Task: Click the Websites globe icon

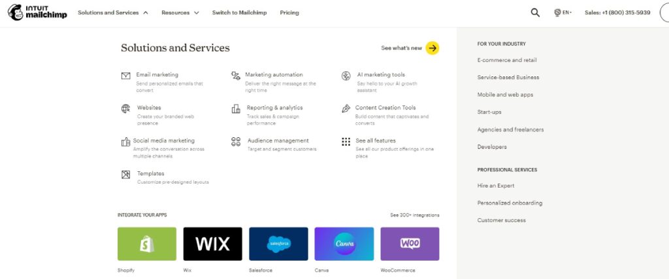Action: click(x=125, y=108)
